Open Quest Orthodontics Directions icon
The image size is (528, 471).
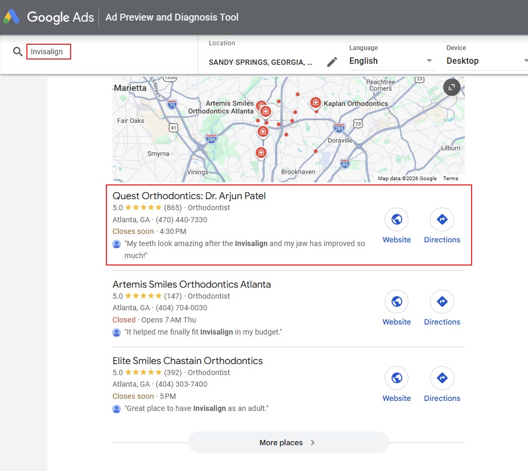click(442, 220)
